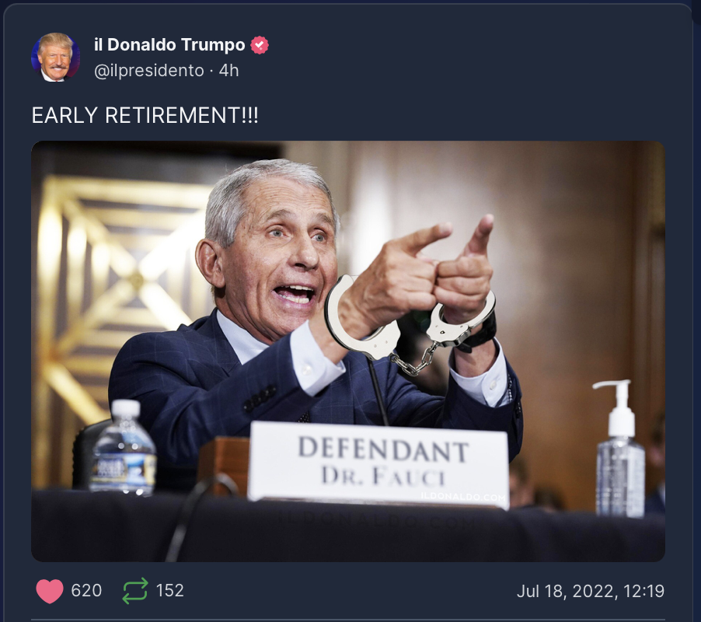Click the DEFENDANT DR. FAUCI nameplate

click(x=379, y=463)
